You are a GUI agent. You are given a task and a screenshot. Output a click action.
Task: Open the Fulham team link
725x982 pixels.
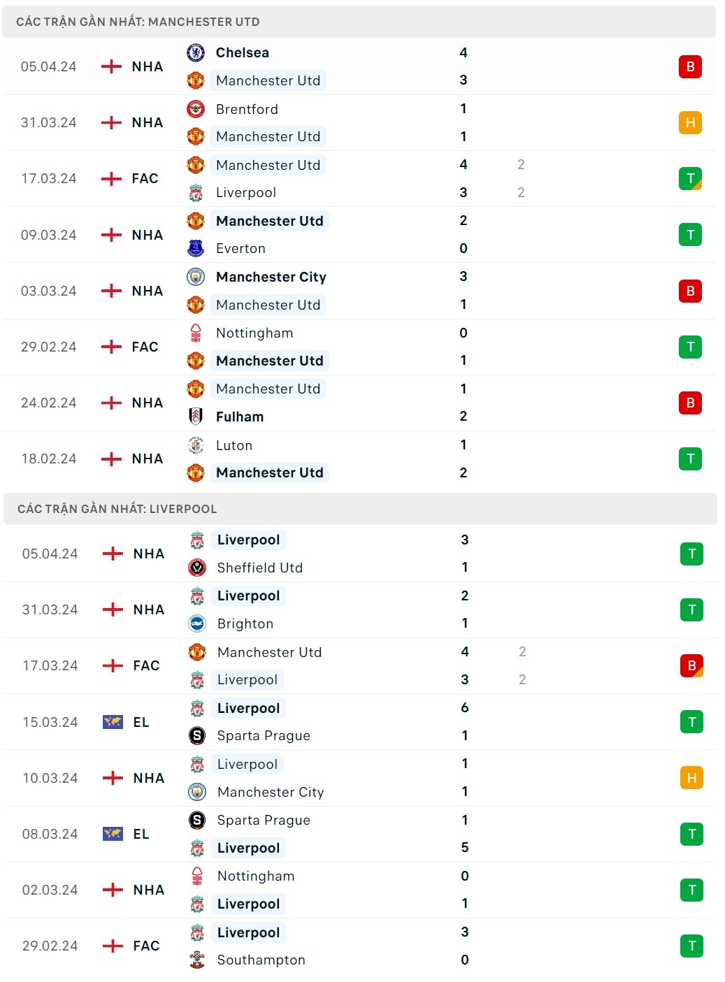[x=240, y=417]
